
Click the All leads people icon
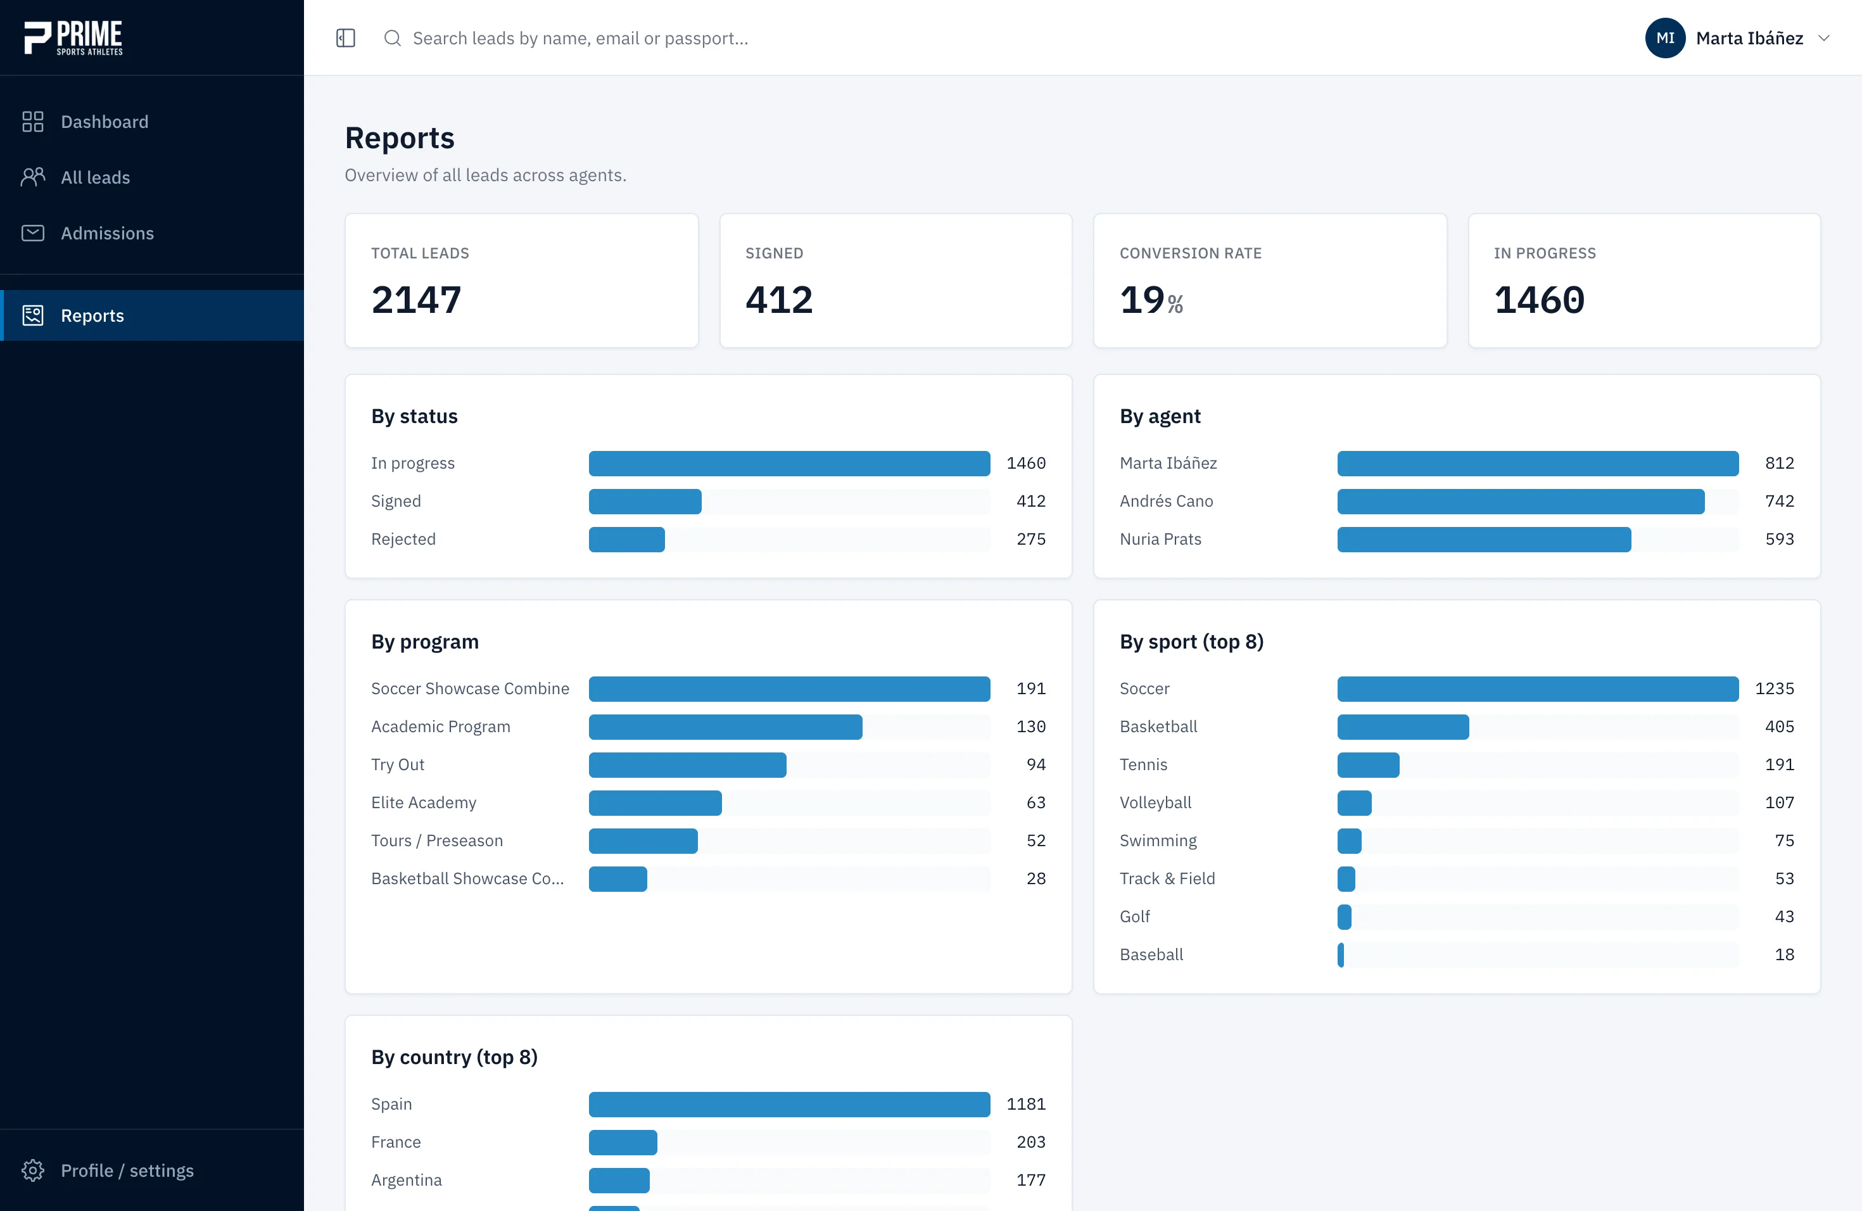pos(33,177)
